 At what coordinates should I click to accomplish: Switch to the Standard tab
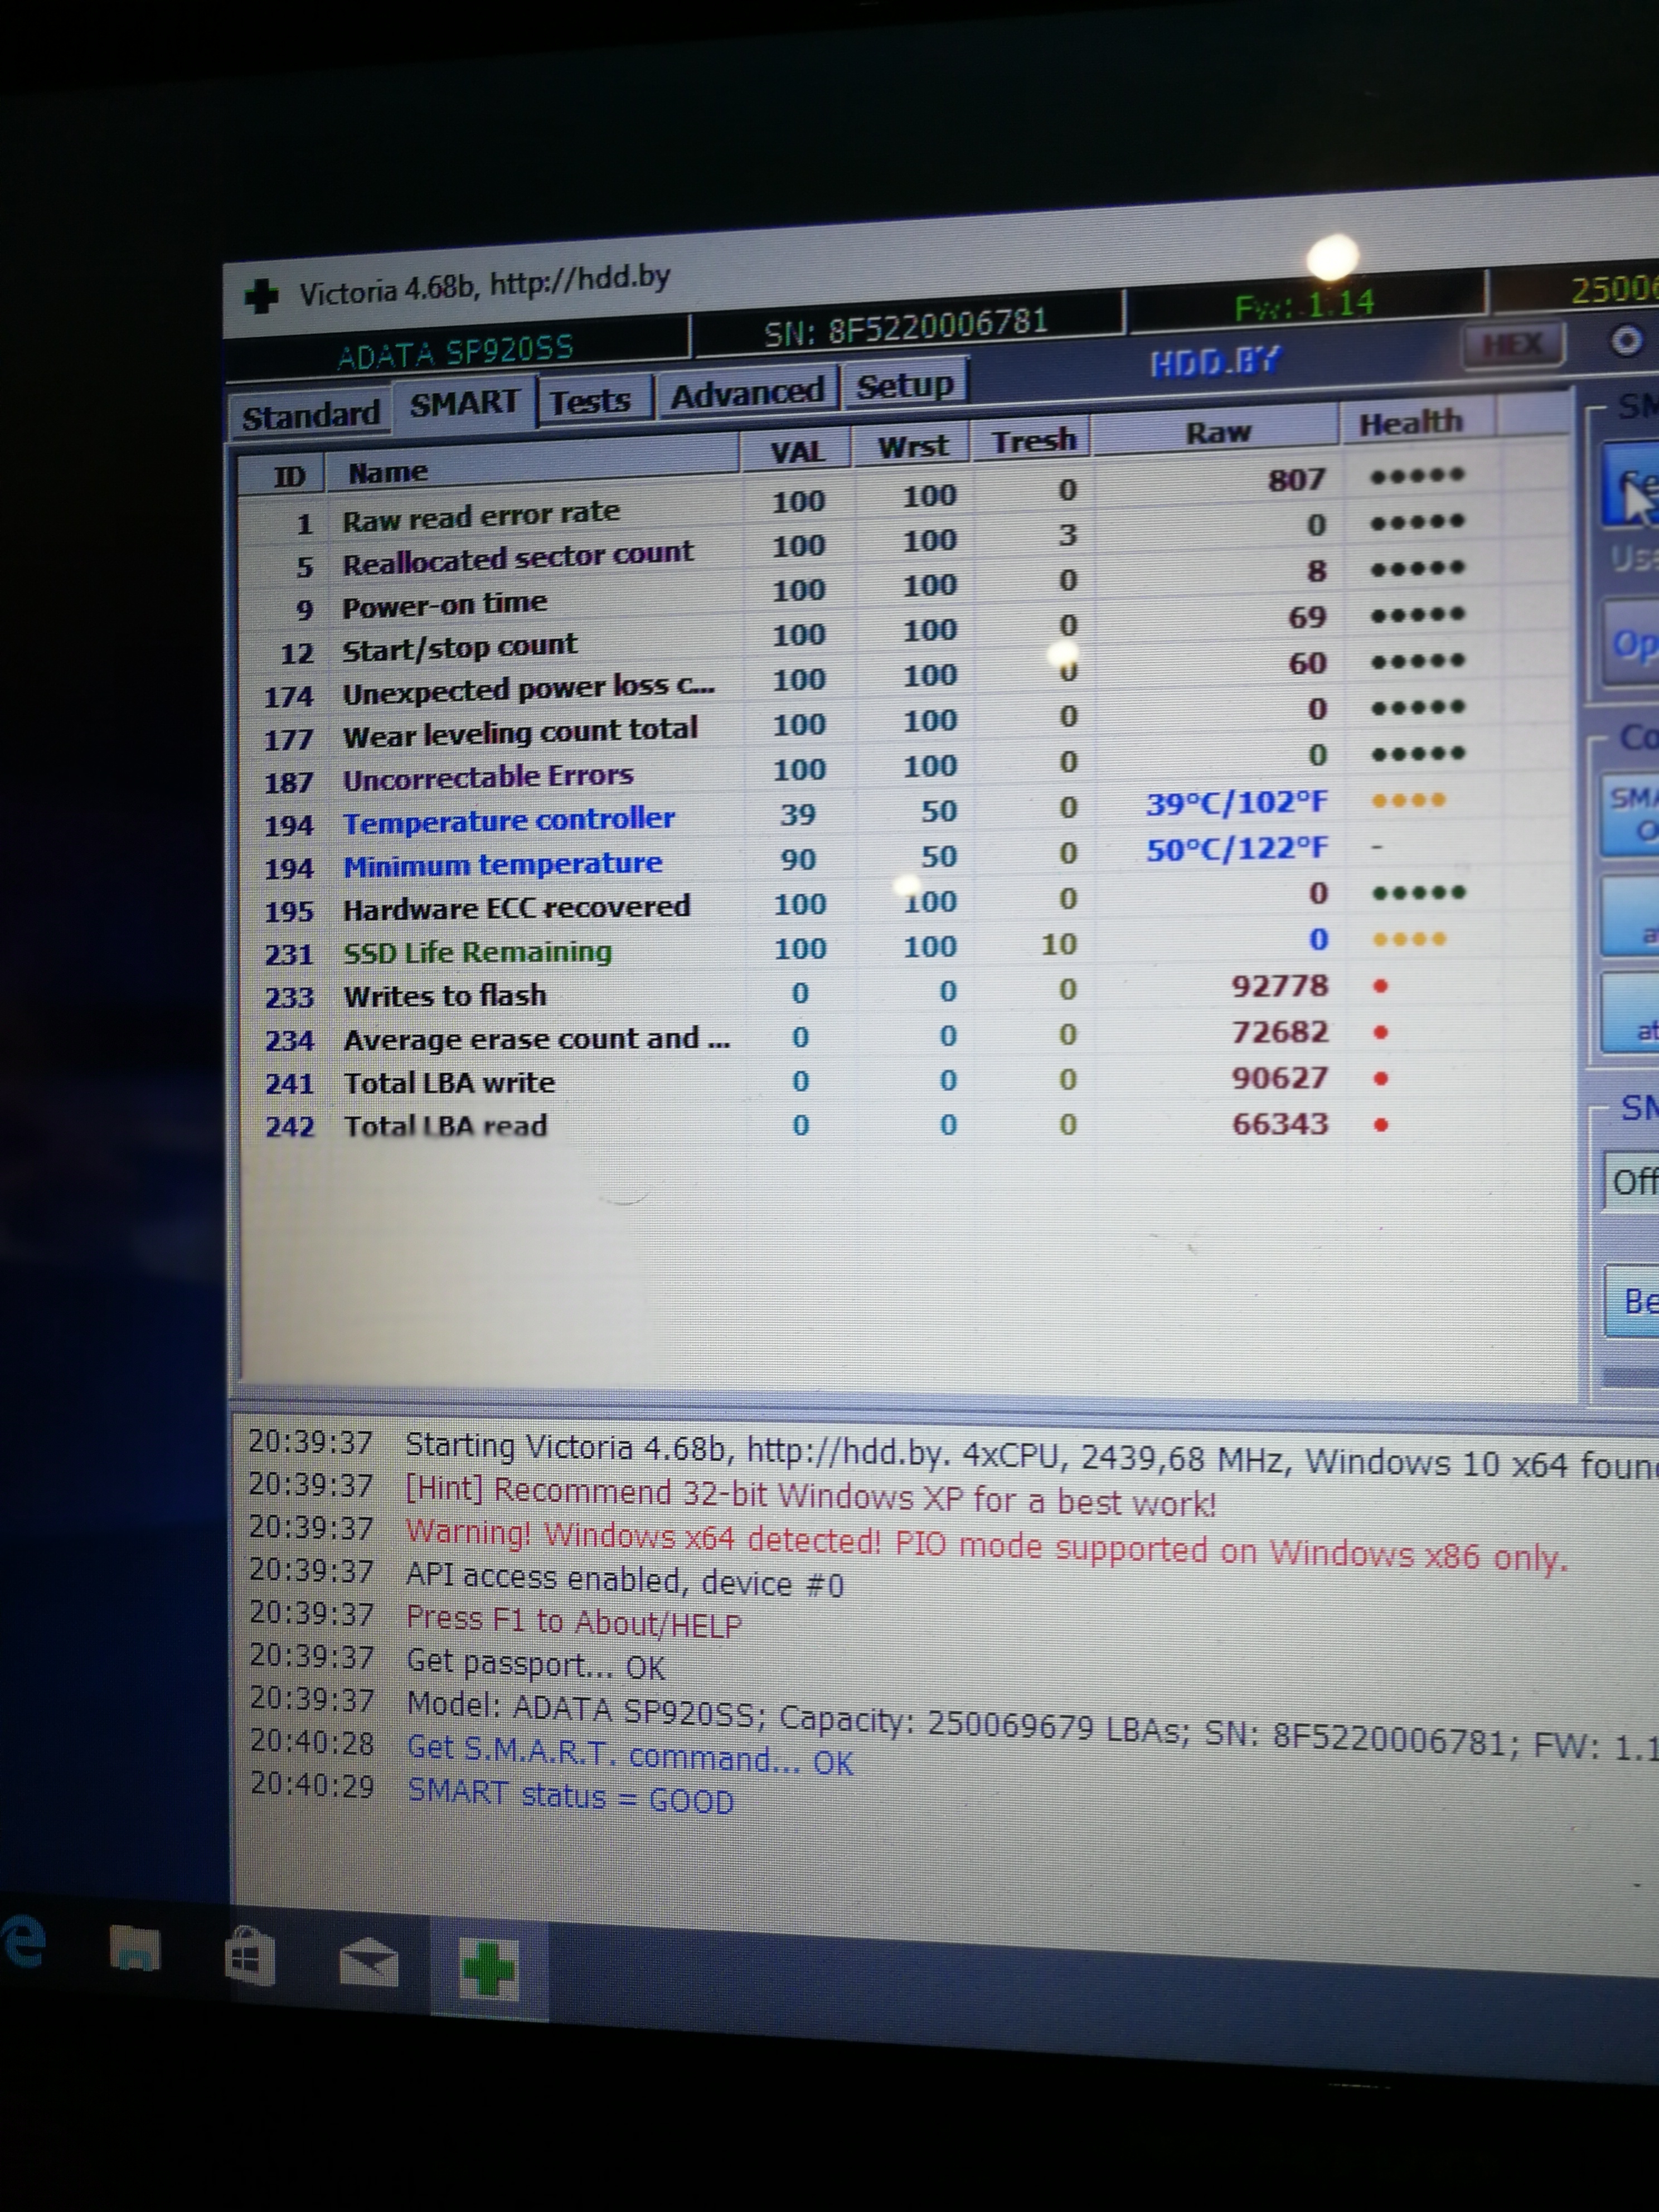coord(310,415)
